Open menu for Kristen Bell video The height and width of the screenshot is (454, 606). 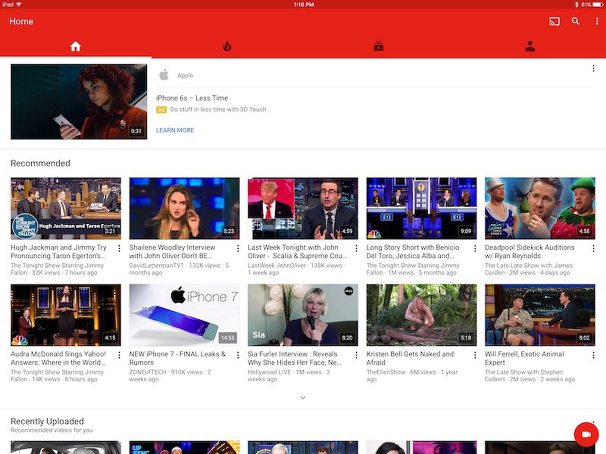point(475,355)
